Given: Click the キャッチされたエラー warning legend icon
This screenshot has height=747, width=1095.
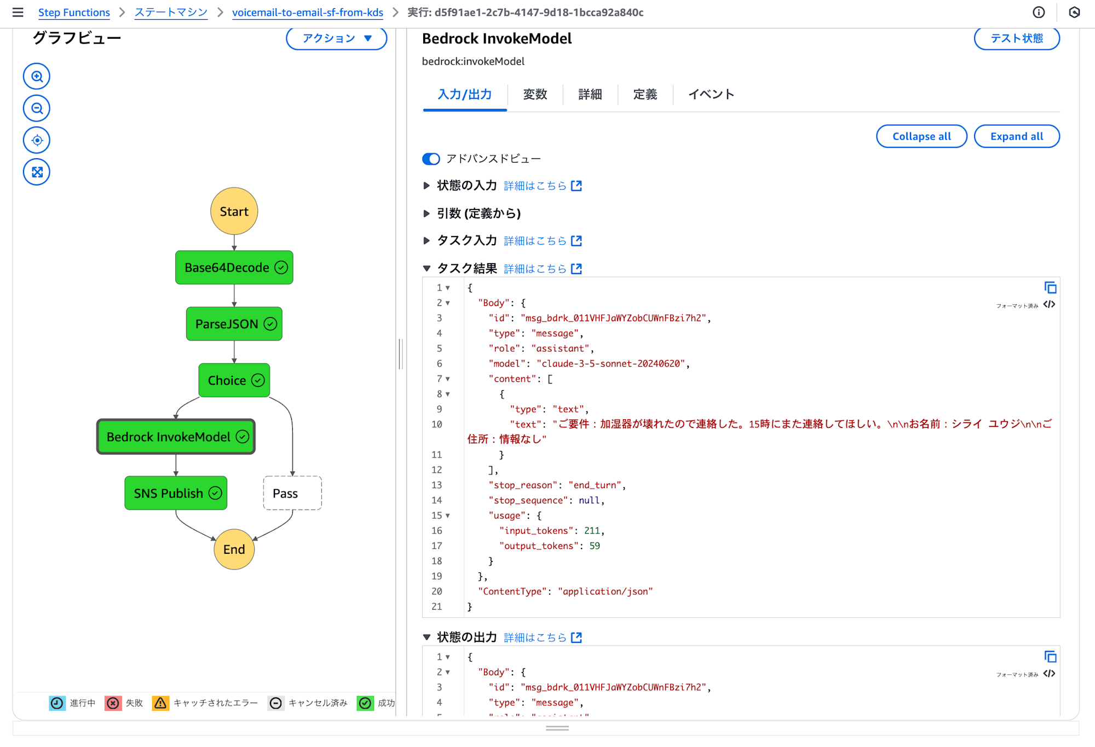Looking at the screenshot, I should click(x=160, y=703).
